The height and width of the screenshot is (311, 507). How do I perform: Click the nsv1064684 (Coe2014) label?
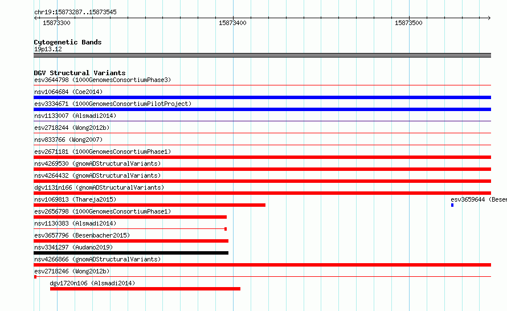tap(68, 92)
